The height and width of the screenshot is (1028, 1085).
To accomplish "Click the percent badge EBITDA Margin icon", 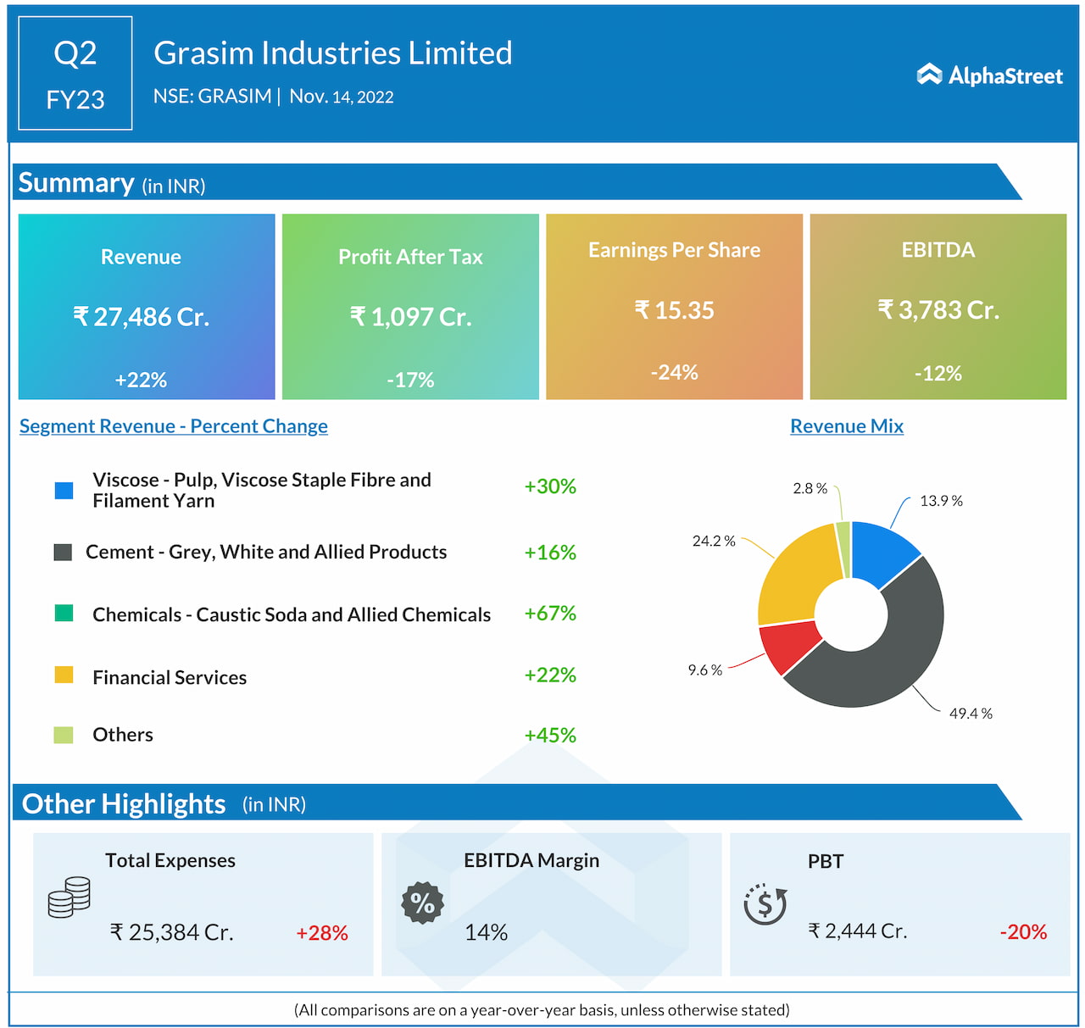I will coord(422,903).
